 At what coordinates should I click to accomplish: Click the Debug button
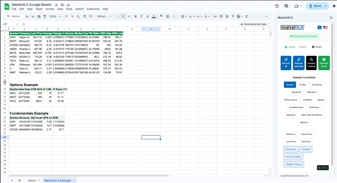pyautogui.click(x=323, y=168)
